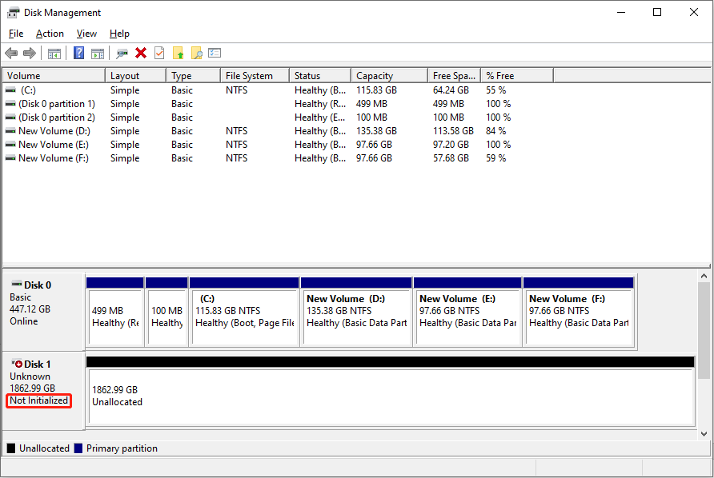Click the 135.38 GB capacity cell in list
The height and width of the screenshot is (478, 714).
pos(376,131)
